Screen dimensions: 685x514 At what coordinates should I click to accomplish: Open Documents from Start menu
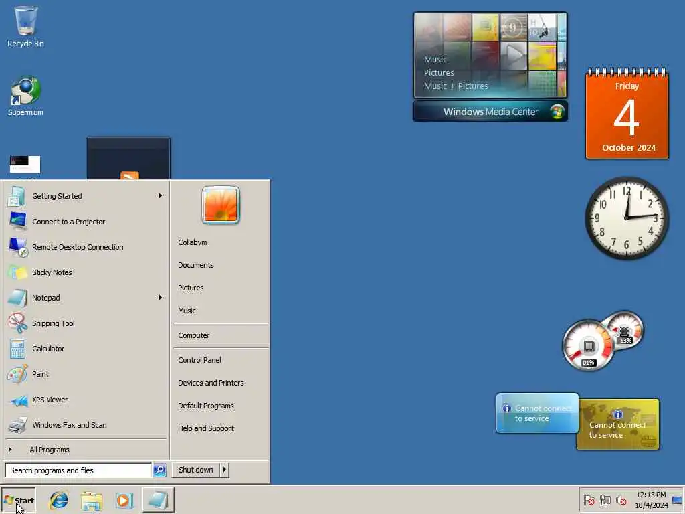(196, 265)
